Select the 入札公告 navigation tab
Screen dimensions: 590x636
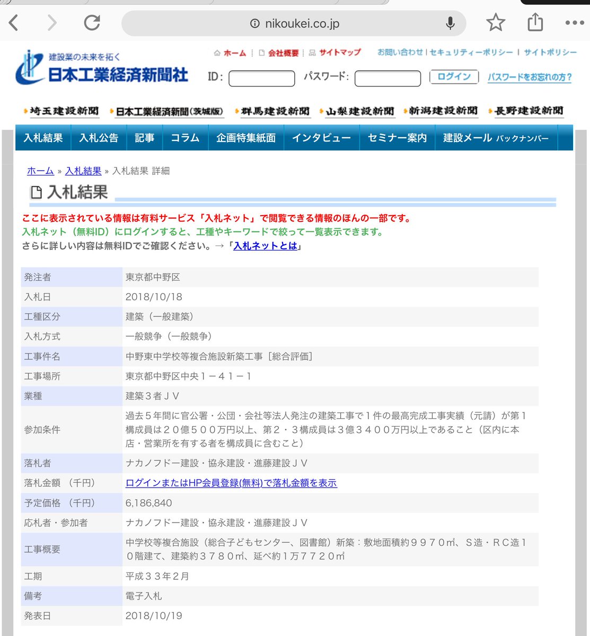(x=99, y=138)
